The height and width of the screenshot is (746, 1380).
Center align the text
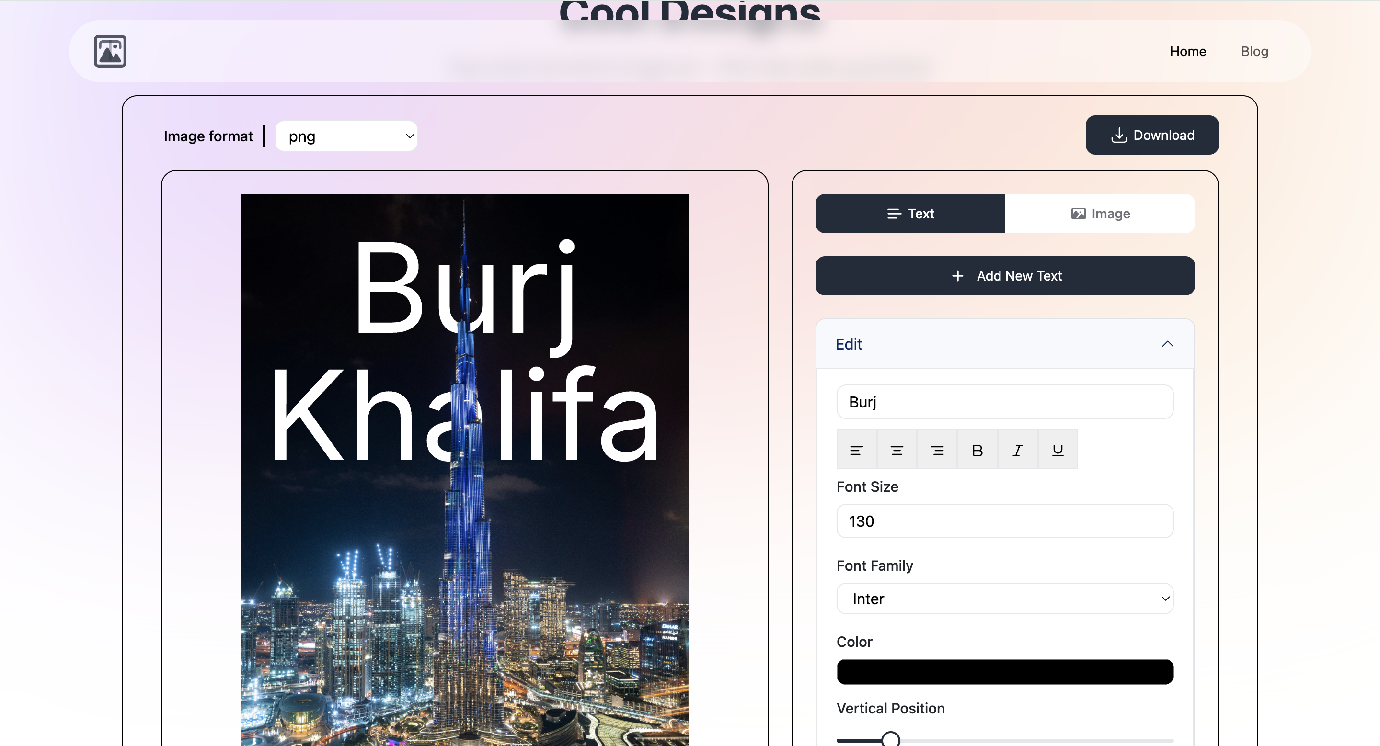(896, 450)
